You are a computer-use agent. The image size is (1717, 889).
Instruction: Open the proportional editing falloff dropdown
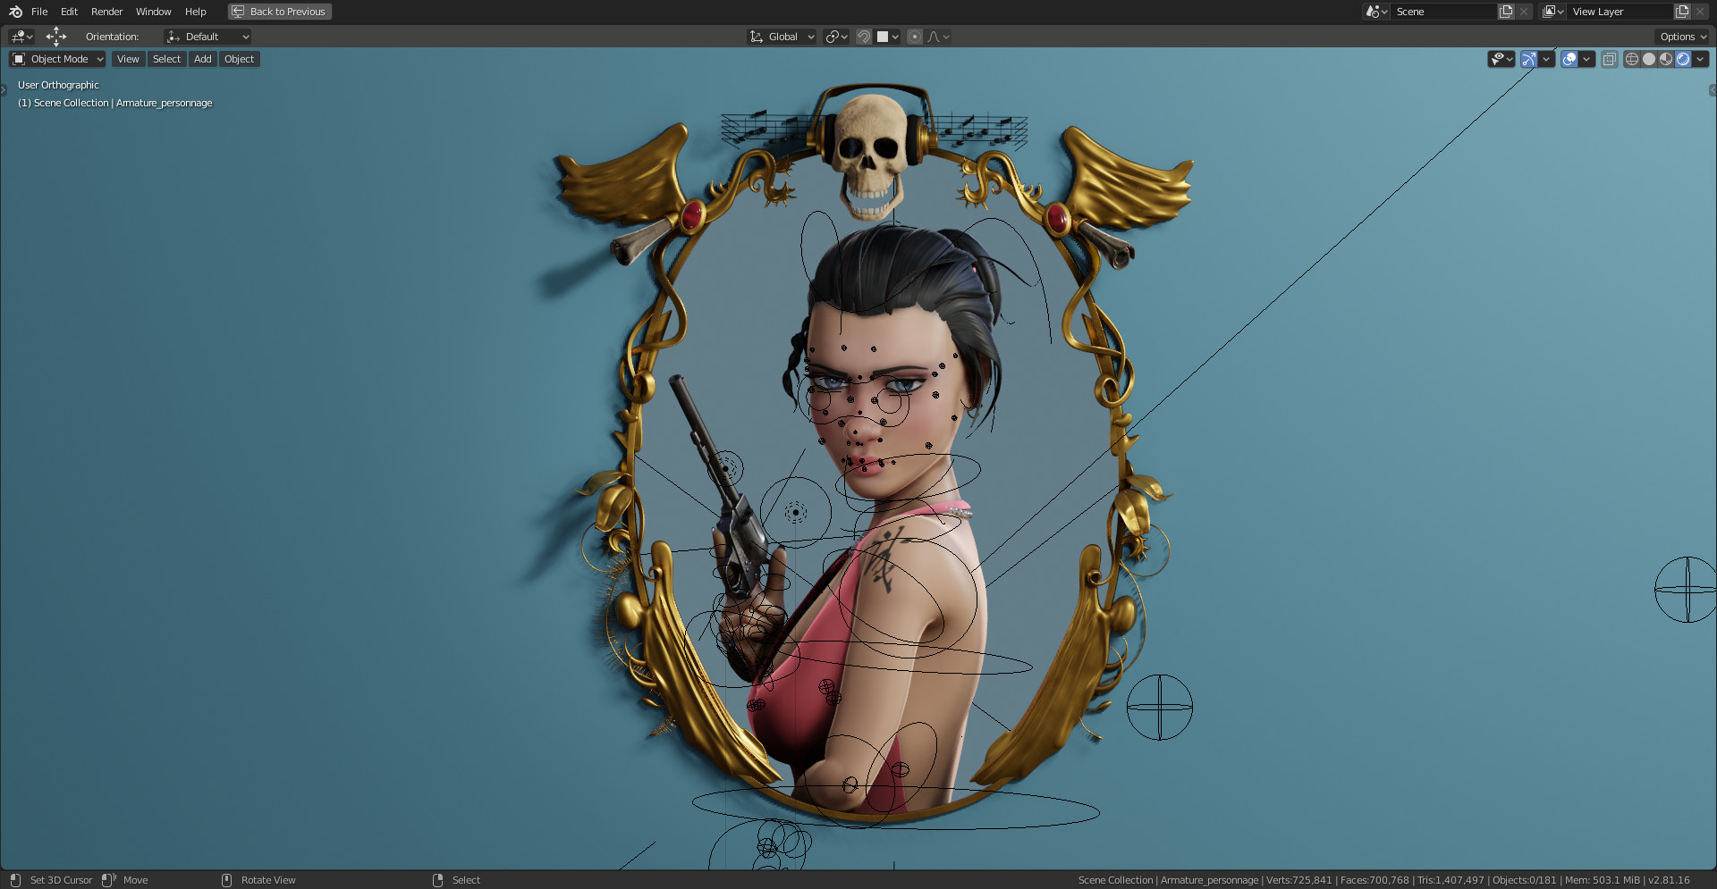[x=938, y=37]
